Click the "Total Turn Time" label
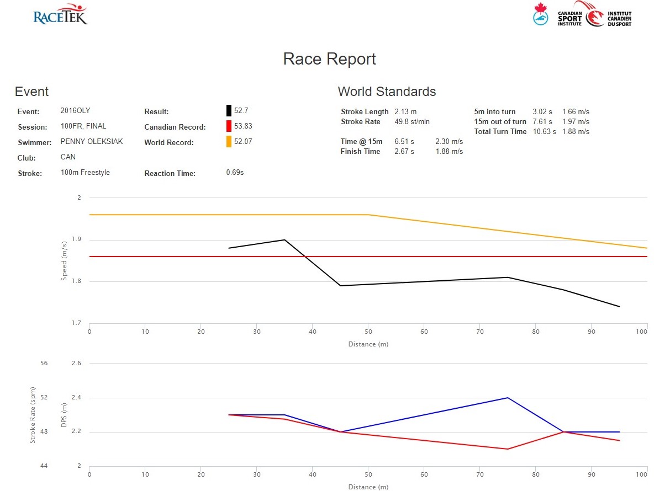Image resolution: width=665 pixels, height=491 pixels. click(x=500, y=131)
